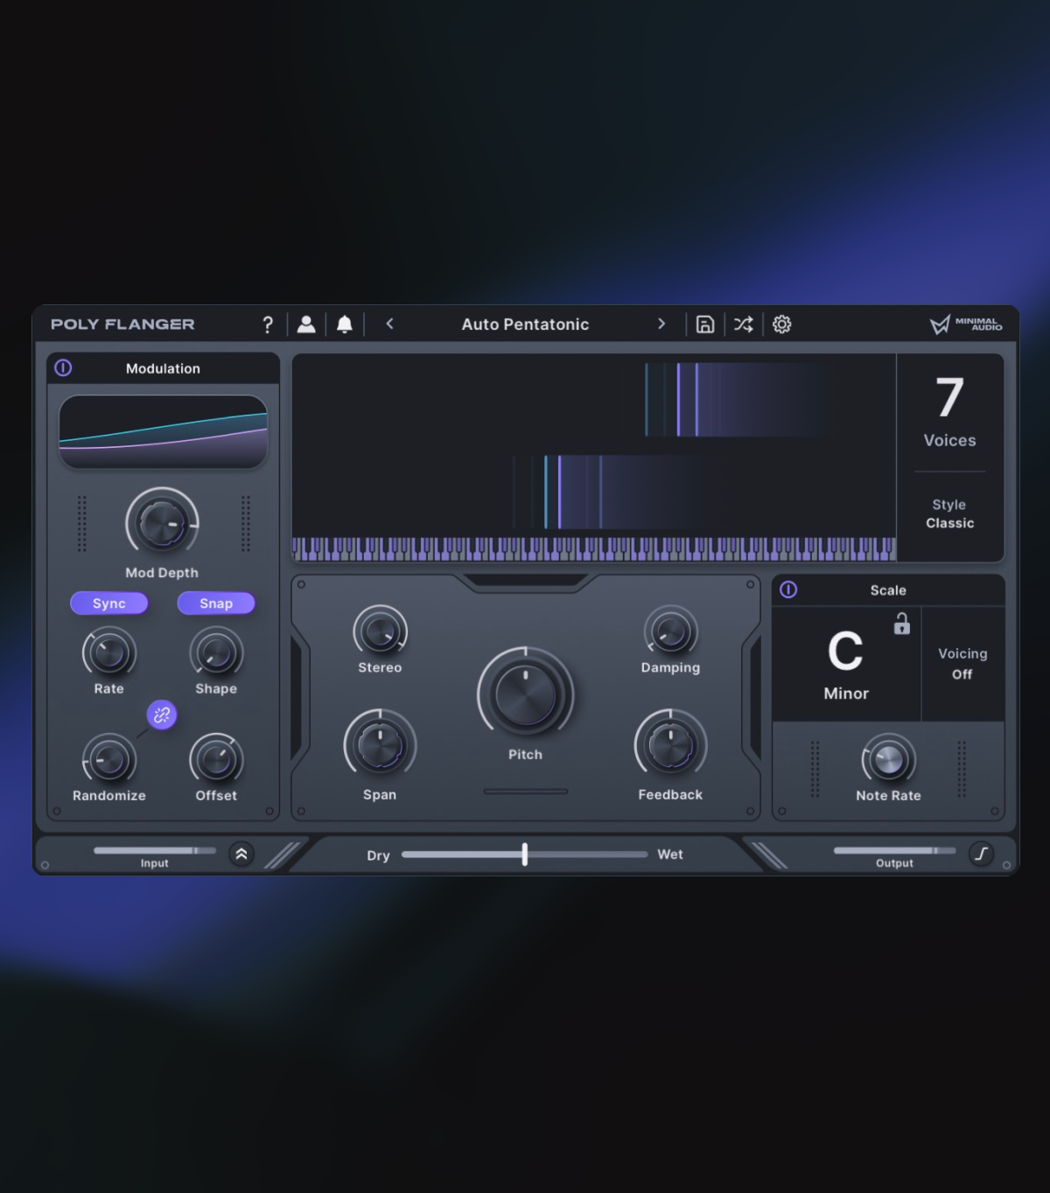Click the Dry/Wet mix slider handle
This screenshot has height=1193, width=1050.
pos(525,855)
